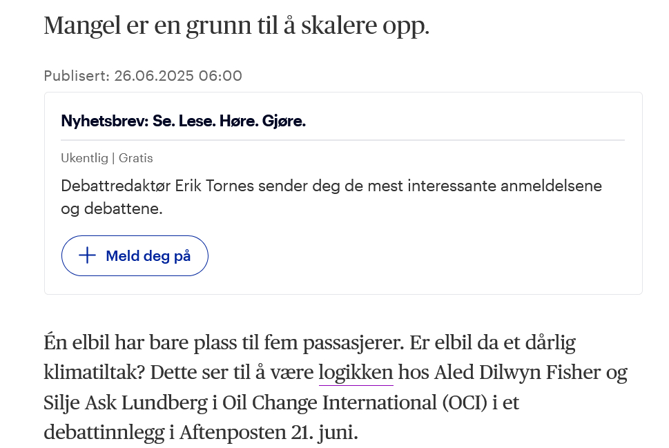Click the headline Mangel er en grunn
This screenshot has height=448, width=669.
tap(236, 26)
